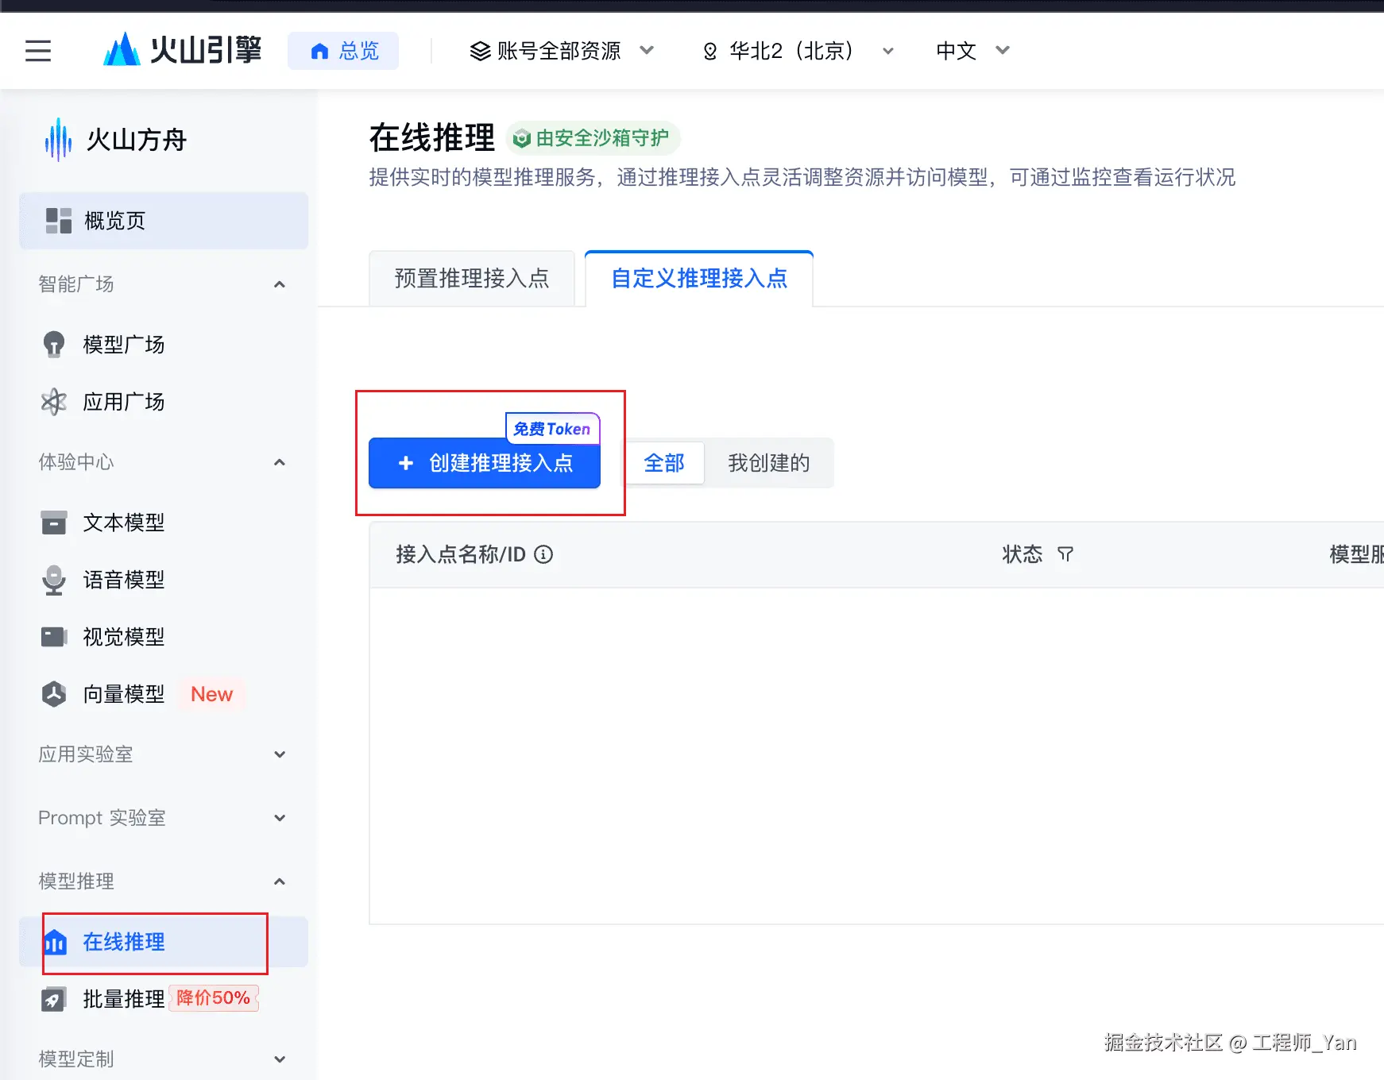
Task: Click the 视觉模型 camera icon
Action: click(x=53, y=637)
